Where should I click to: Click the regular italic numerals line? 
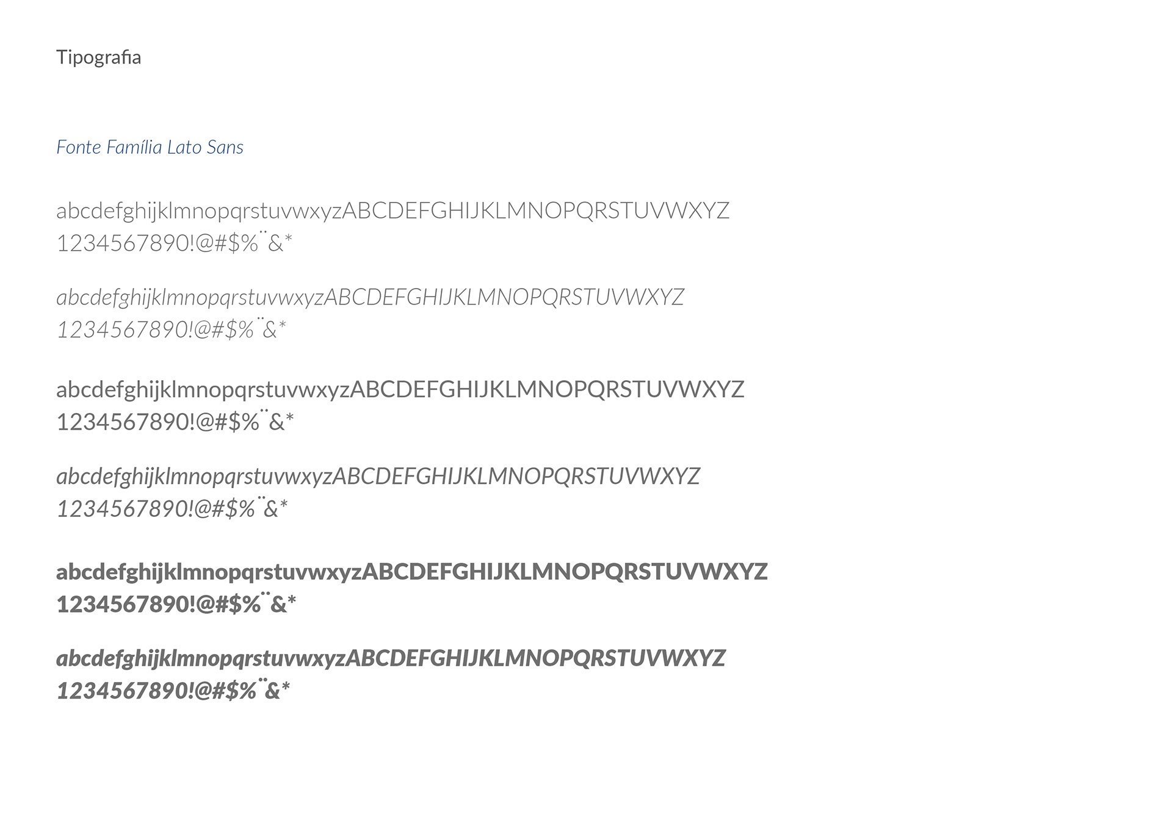[172, 508]
